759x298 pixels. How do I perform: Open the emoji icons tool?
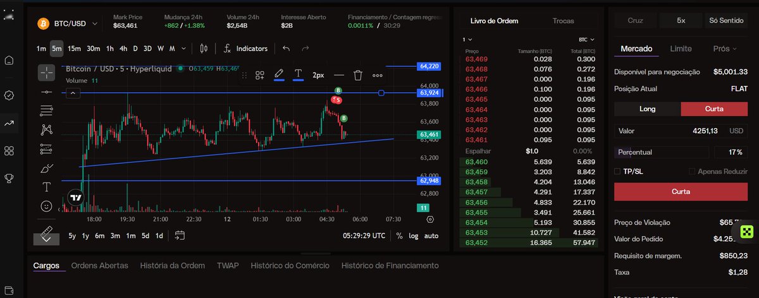[46, 206]
